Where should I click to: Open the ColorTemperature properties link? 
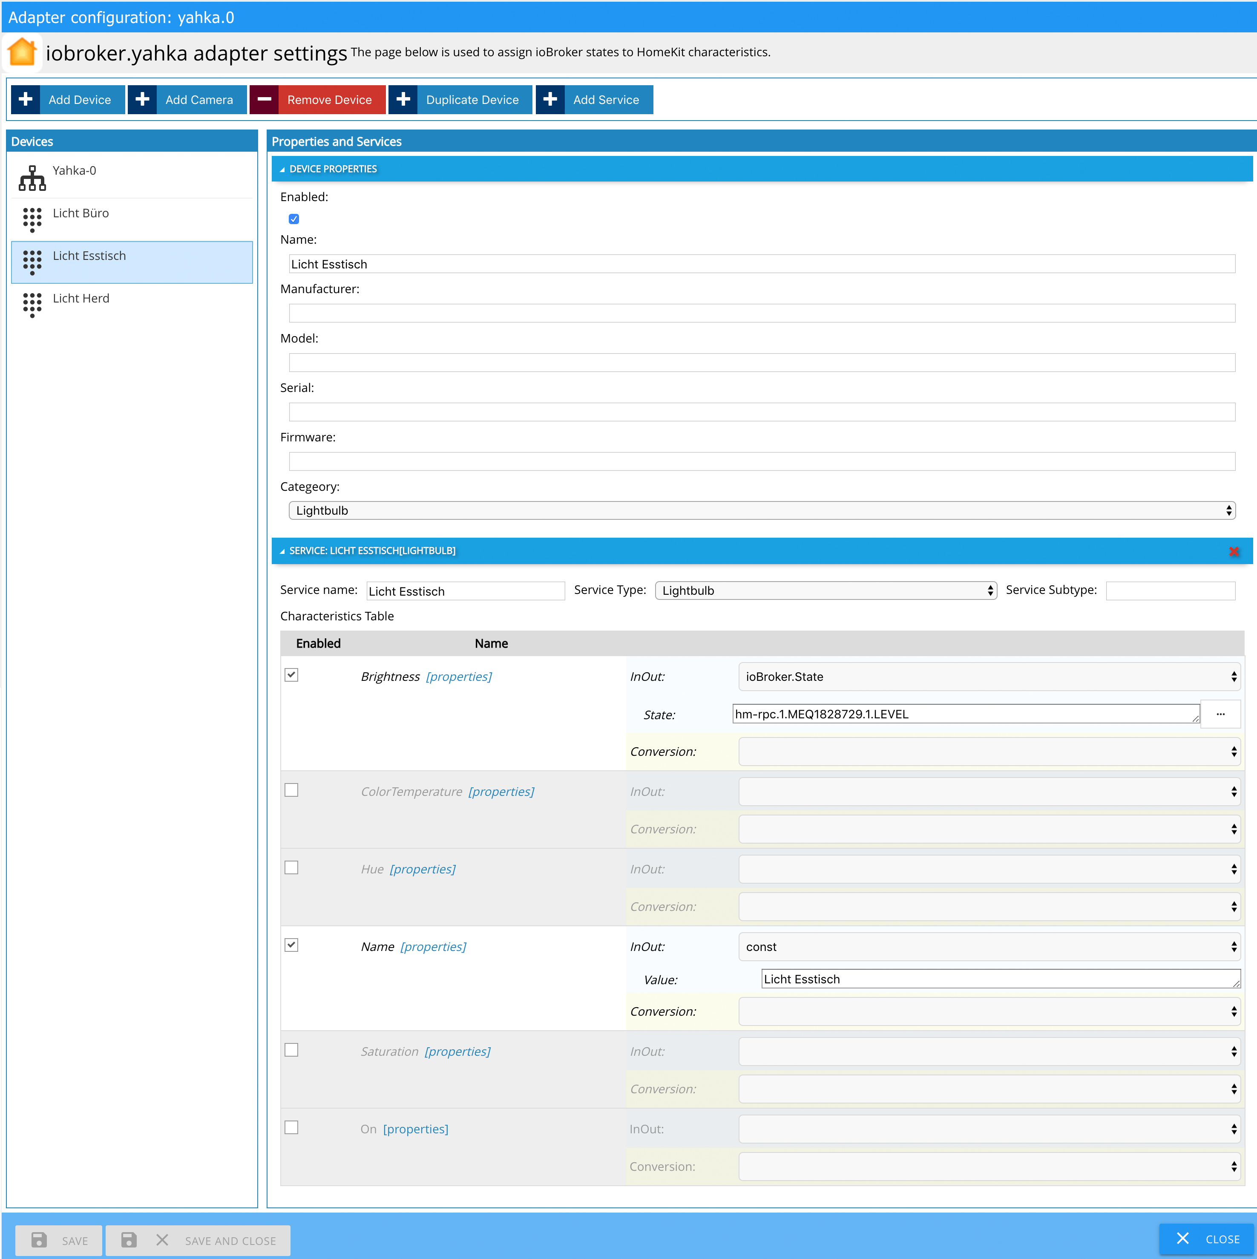500,791
